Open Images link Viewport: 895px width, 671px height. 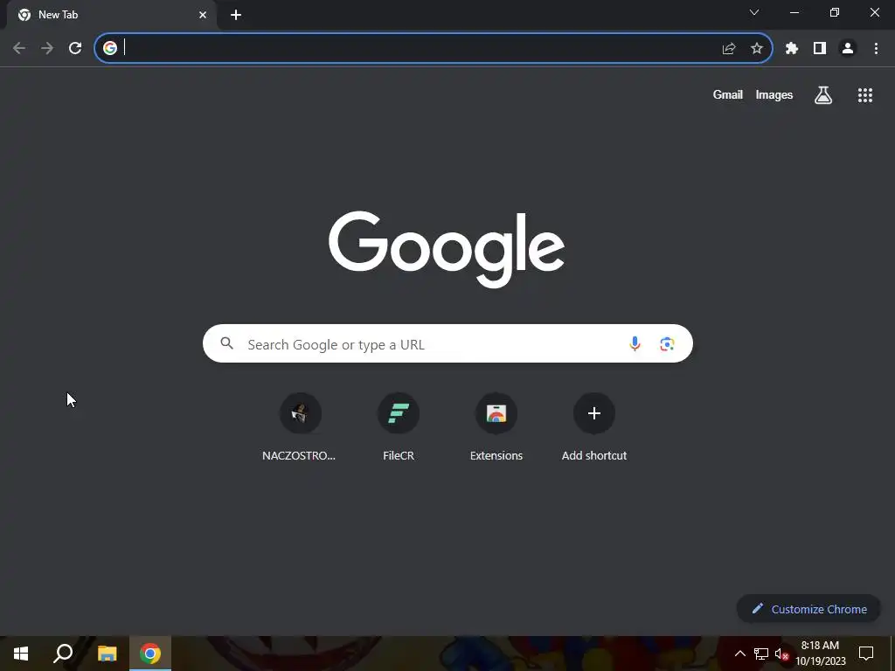pyautogui.click(x=774, y=94)
